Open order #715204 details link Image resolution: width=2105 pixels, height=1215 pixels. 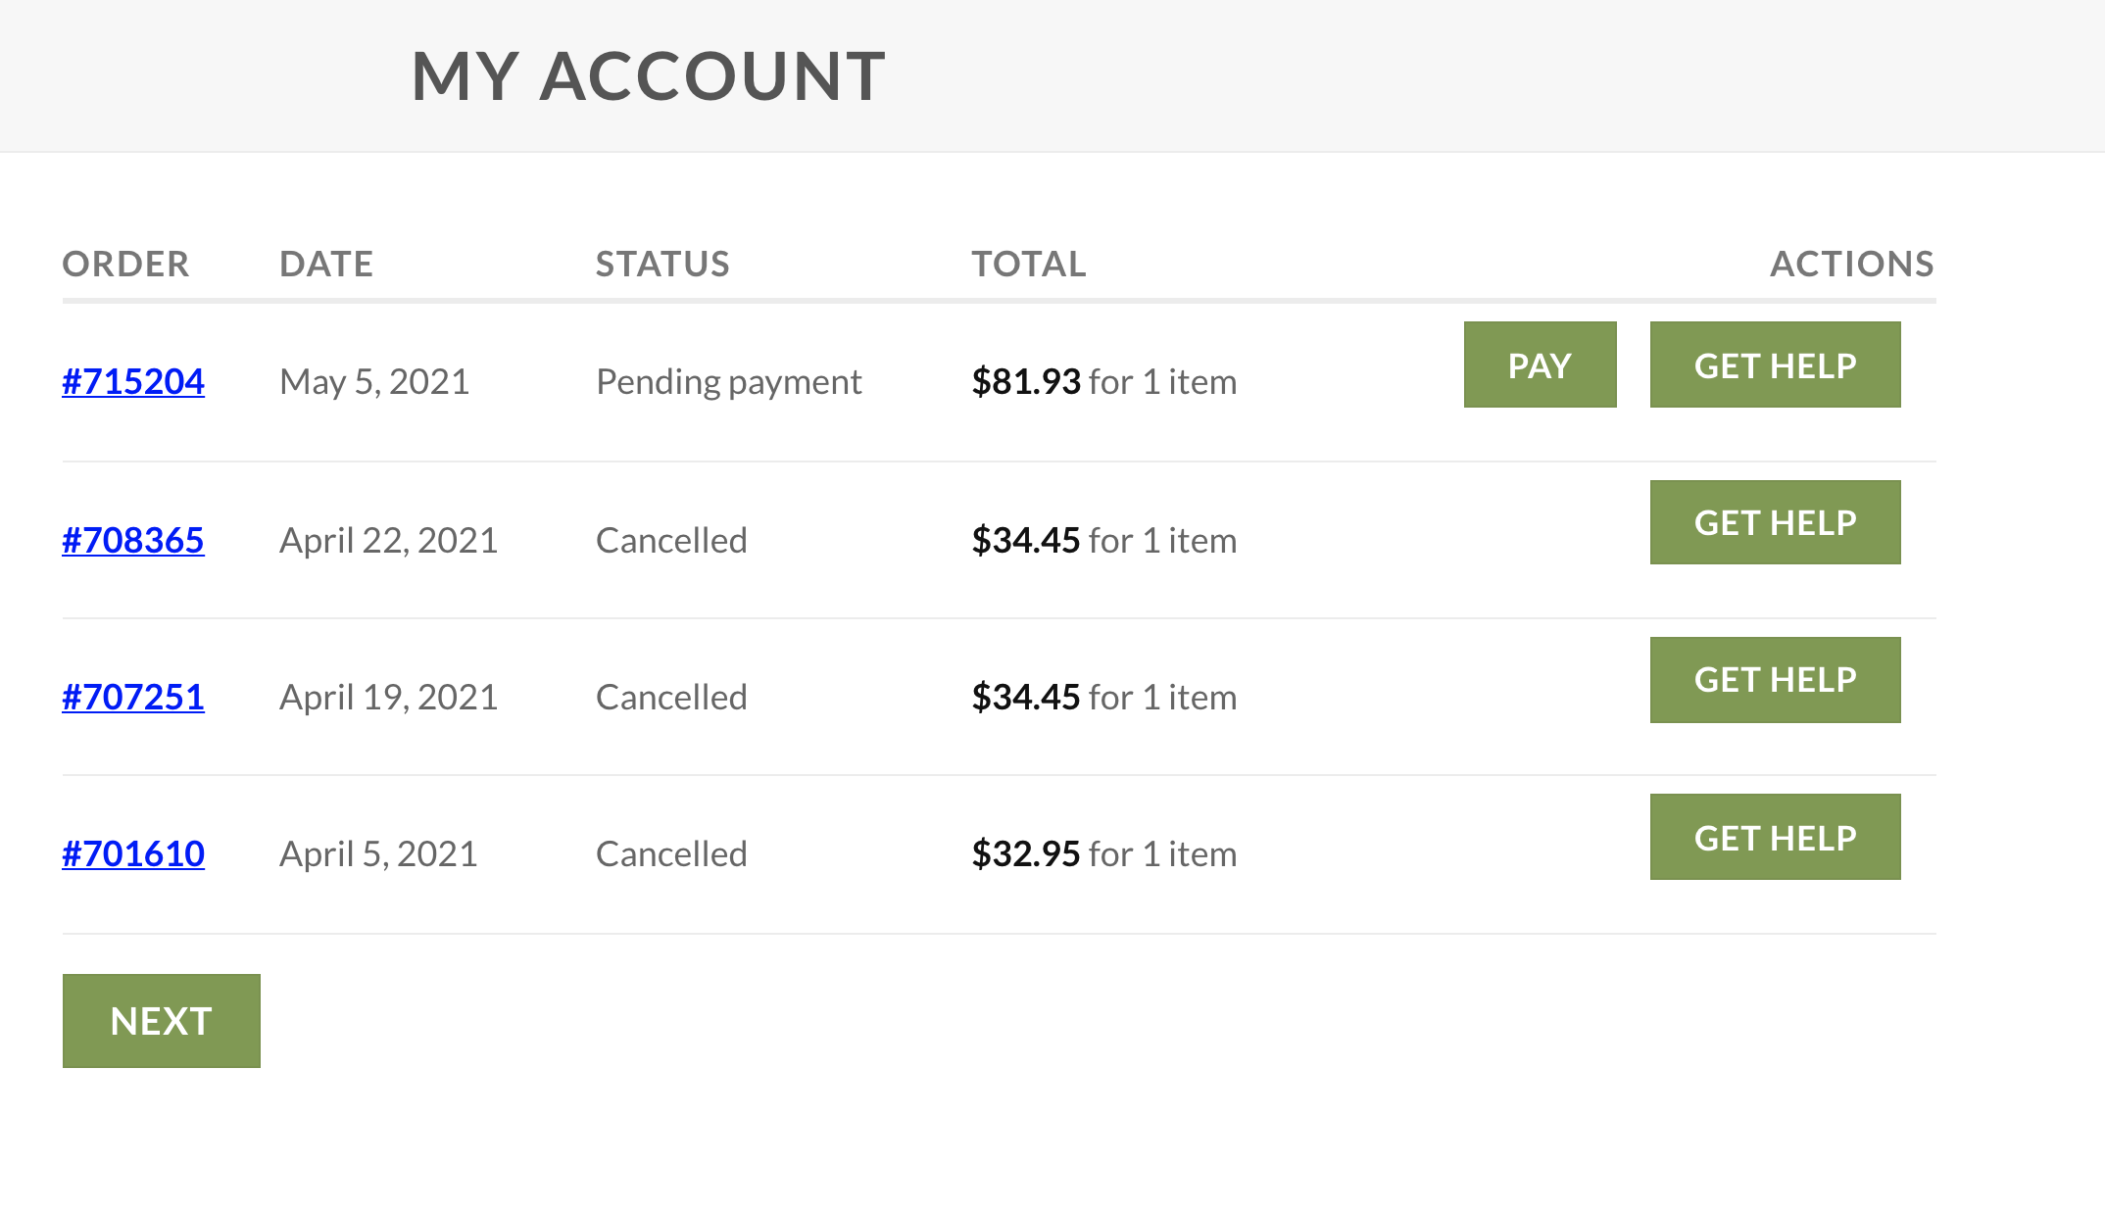click(x=133, y=381)
